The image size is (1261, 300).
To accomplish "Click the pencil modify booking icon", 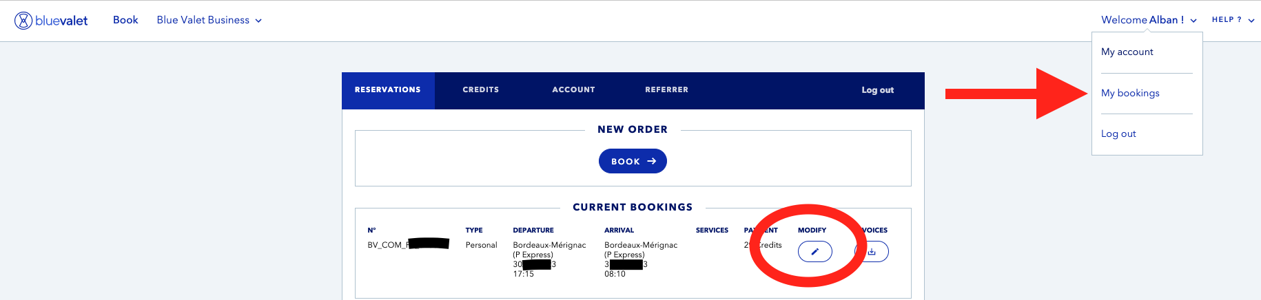I will pos(814,252).
